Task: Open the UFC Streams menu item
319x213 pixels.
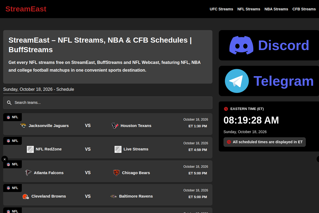Action: click(221, 9)
